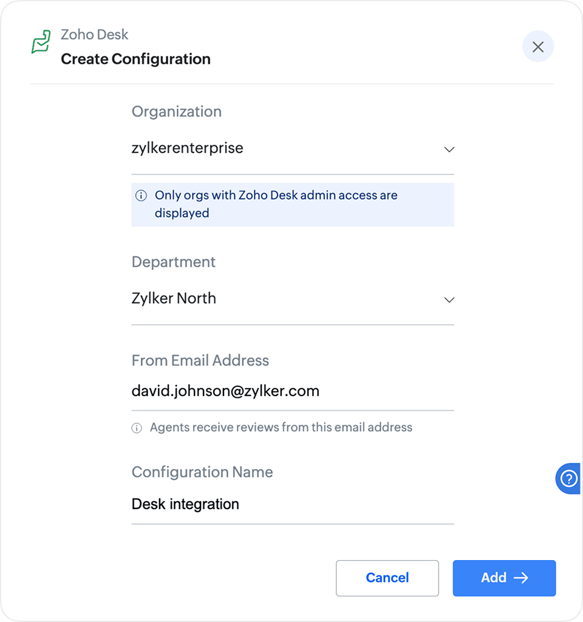The width and height of the screenshot is (583, 622).
Task: Close the Create Configuration dialog
Action: [x=537, y=47]
